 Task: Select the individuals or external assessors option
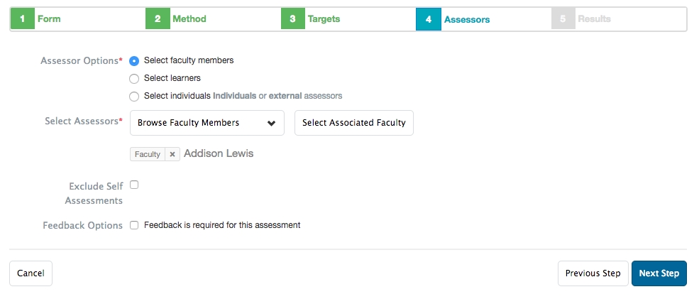(x=134, y=97)
